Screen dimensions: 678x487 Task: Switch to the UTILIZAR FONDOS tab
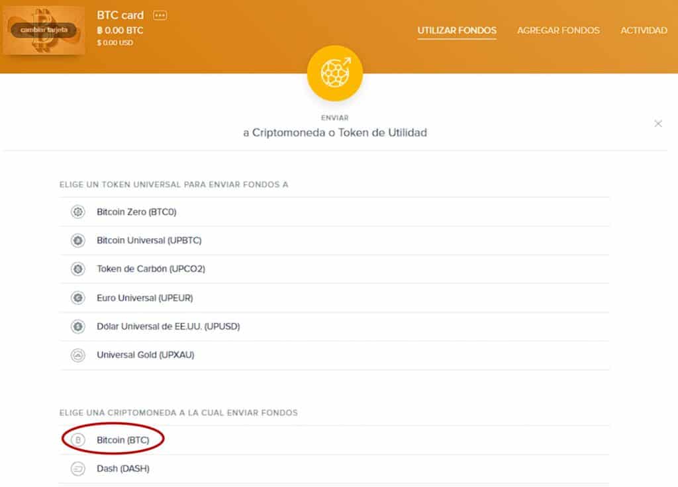pyautogui.click(x=457, y=30)
